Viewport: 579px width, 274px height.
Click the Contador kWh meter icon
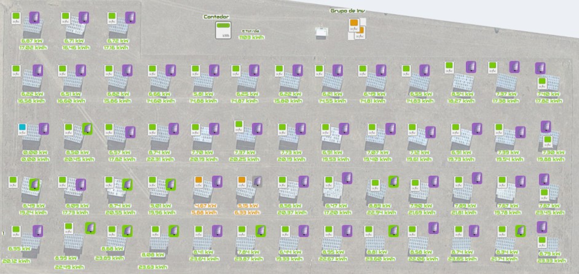click(x=221, y=29)
